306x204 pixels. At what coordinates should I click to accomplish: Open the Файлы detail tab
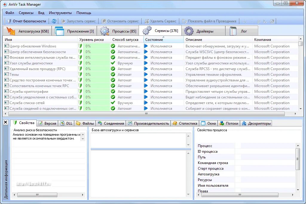pyautogui.click(x=85, y=123)
